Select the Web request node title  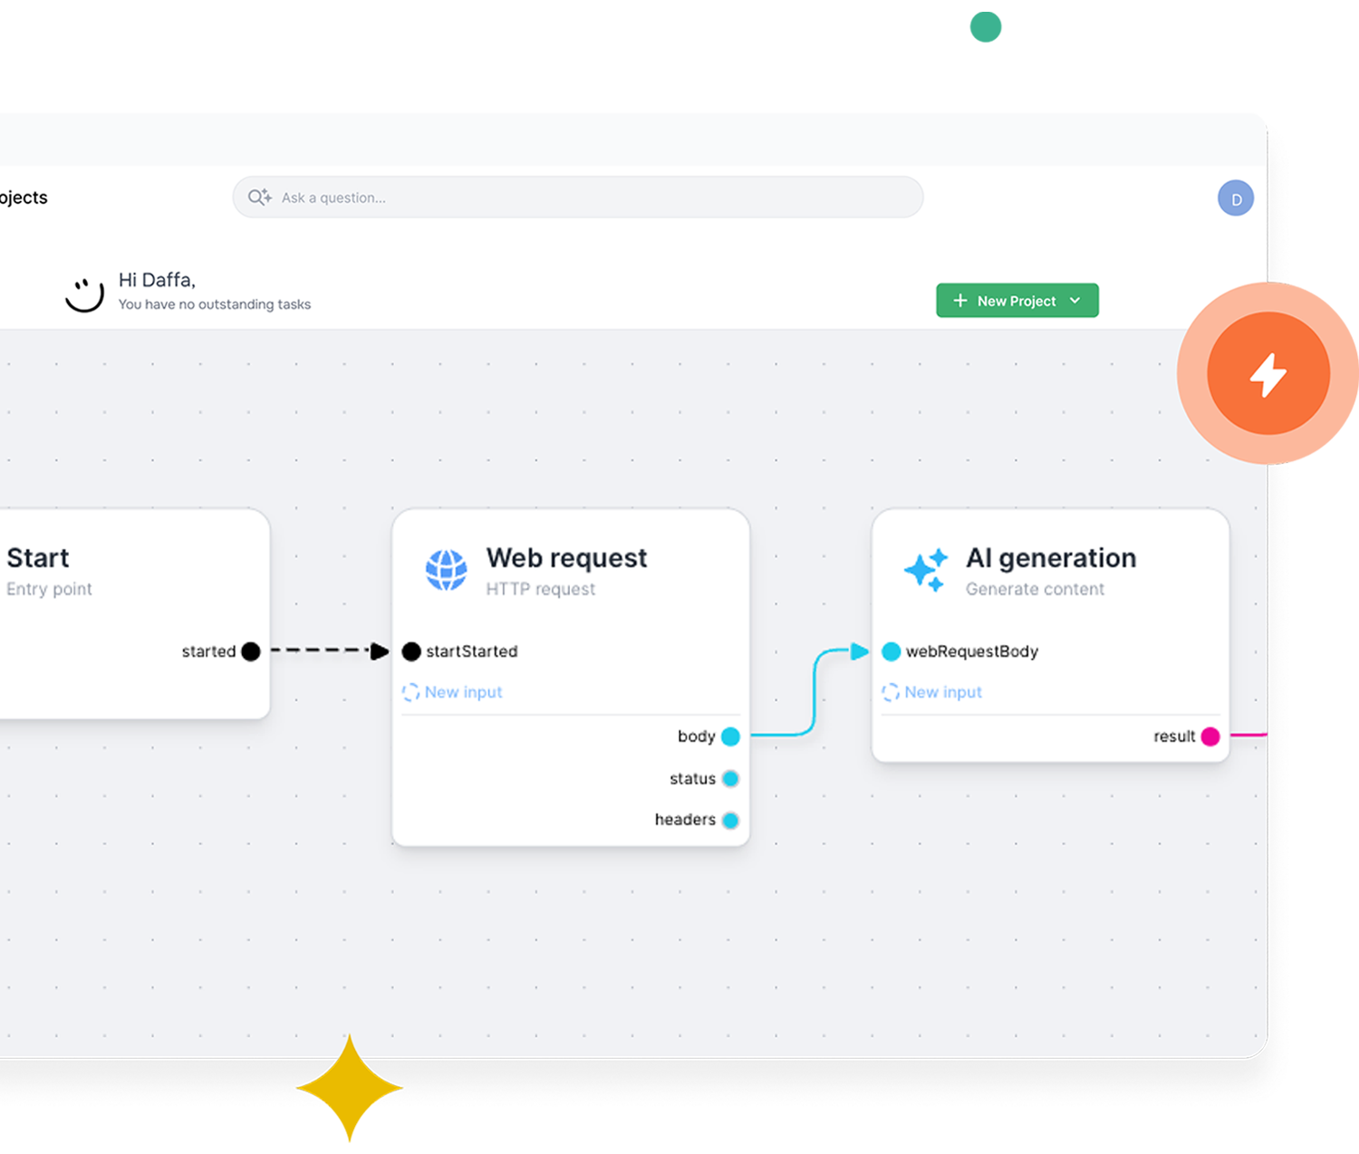coord(567,558)
